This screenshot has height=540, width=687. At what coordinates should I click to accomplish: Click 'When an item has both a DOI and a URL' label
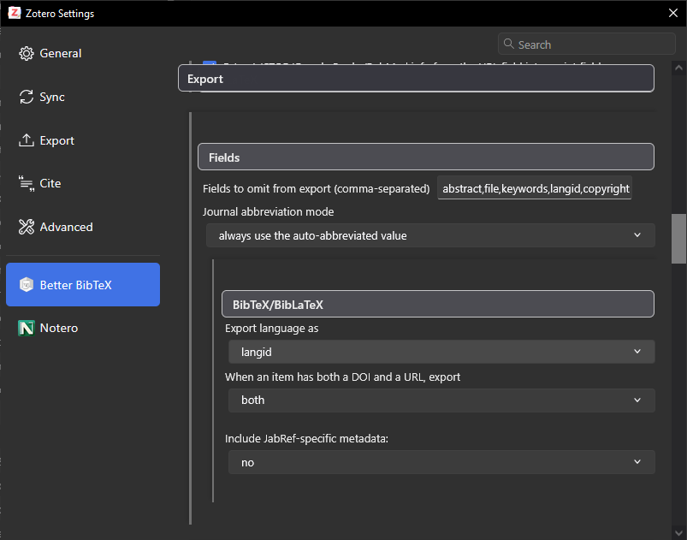[x=342, y=377]
